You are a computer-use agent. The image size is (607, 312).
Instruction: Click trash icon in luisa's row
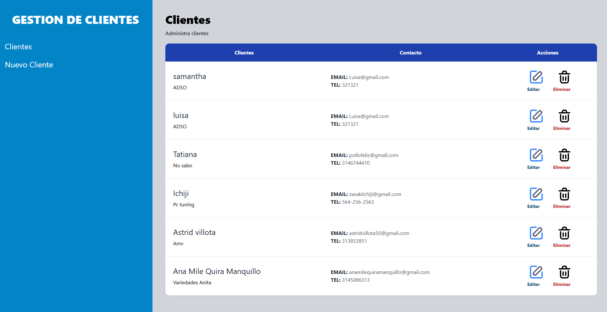pyautogui.click(x=564, y=116)
